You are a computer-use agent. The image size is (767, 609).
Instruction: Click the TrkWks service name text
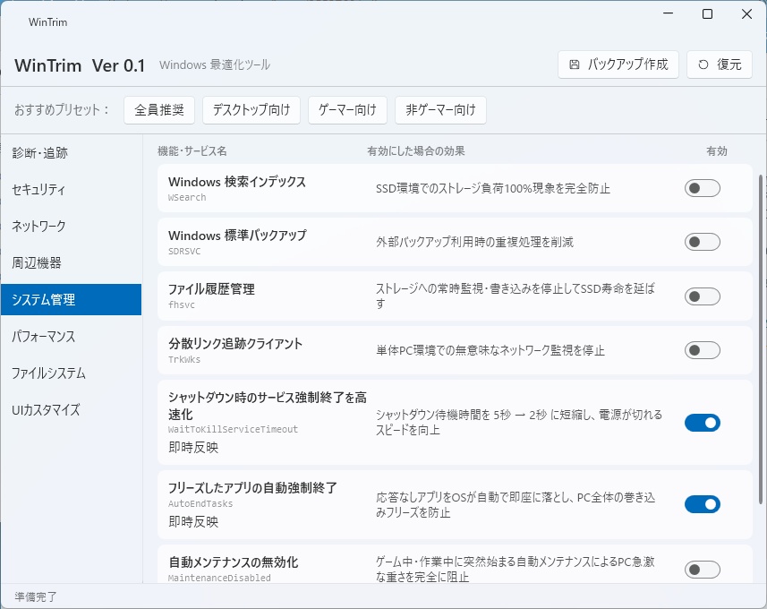click(x=184, y=359)
